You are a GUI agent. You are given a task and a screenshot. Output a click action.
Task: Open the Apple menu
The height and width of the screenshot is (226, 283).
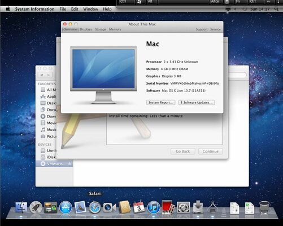tap(8, 9)
